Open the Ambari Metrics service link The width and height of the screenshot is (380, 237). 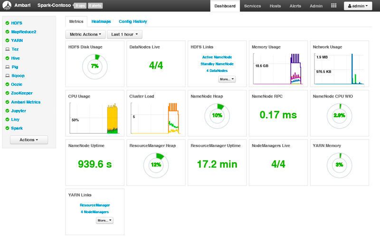26,102
